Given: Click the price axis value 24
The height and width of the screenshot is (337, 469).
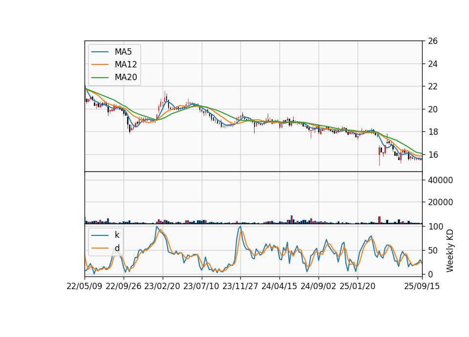Looking at the screenshot, I should pos(432,63).
